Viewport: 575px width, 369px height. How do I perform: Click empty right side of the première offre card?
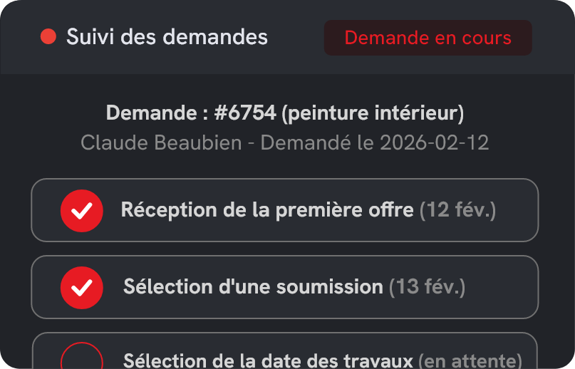click(517, 210)
